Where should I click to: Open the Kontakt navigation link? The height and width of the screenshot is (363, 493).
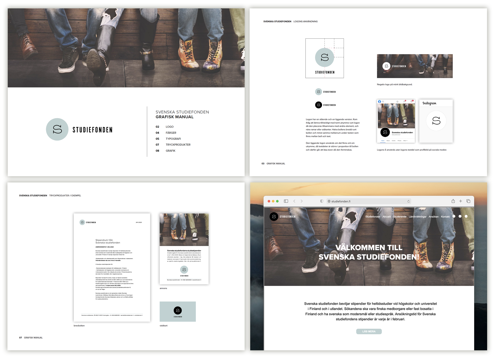pyautogui.click(x=445, y=217)
